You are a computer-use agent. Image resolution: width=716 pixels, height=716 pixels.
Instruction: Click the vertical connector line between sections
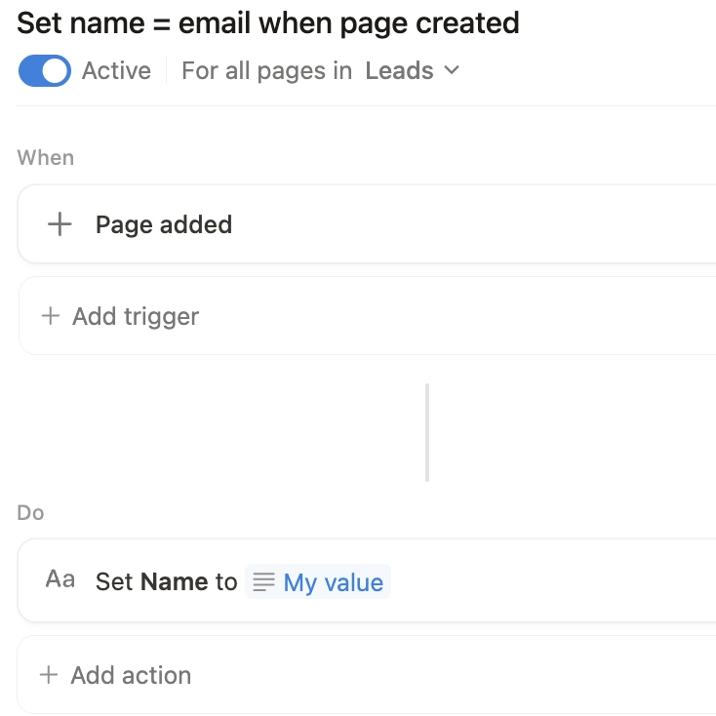(427, 432)
